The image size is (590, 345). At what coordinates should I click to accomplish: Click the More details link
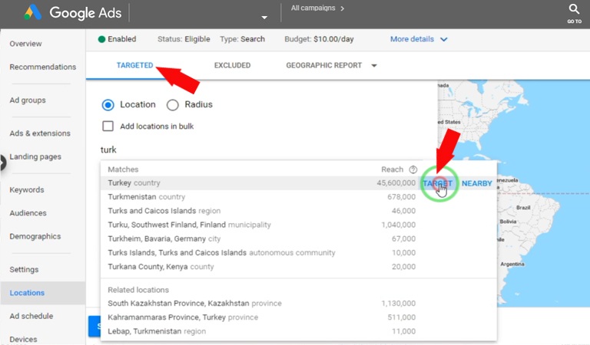coord(412,39)
